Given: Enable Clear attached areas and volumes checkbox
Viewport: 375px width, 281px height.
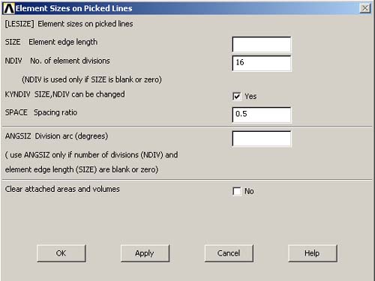Looking at the screenshot, I should point(237,191).
